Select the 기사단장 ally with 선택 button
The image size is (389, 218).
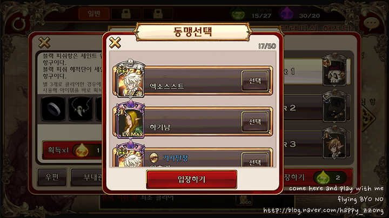tap(255, 160)
